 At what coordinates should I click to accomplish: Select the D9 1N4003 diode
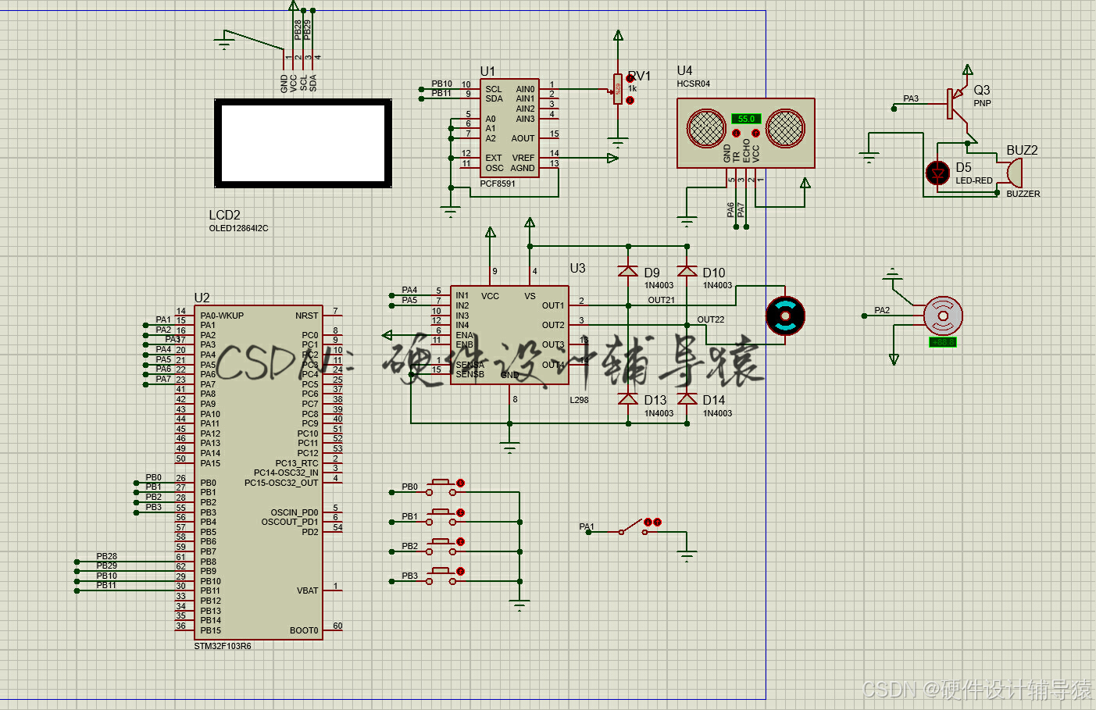628,271
